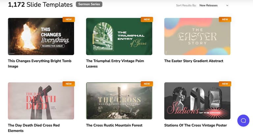Open This Changes Everything tomb thumbnail
253x134 pixels.
click(41, 37)
